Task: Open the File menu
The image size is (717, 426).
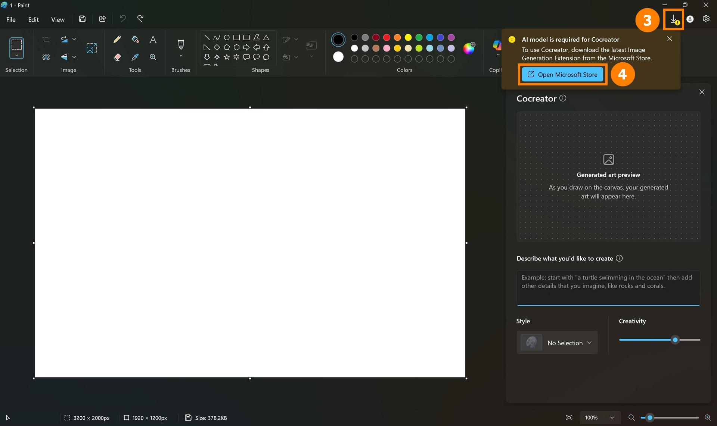Action: (x=11, y=19)
